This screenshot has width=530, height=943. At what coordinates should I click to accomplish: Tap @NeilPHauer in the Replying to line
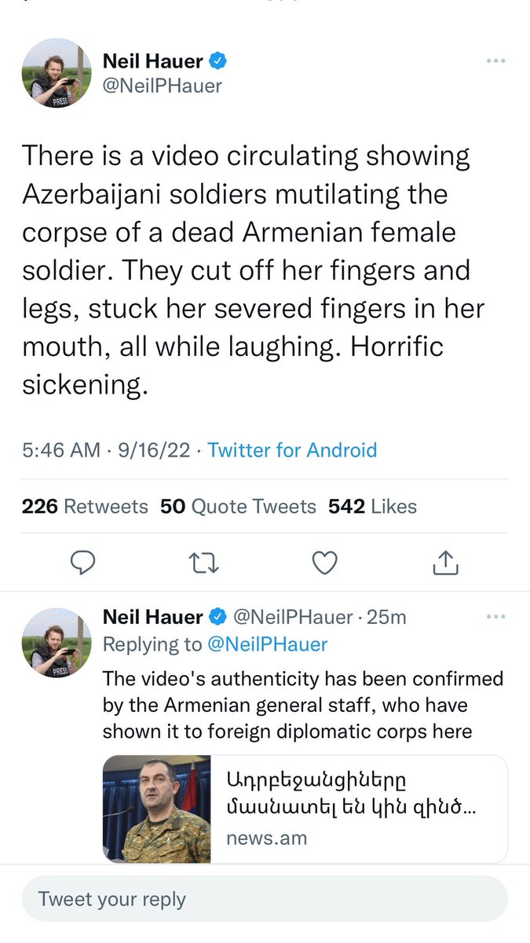coord(267,644)
